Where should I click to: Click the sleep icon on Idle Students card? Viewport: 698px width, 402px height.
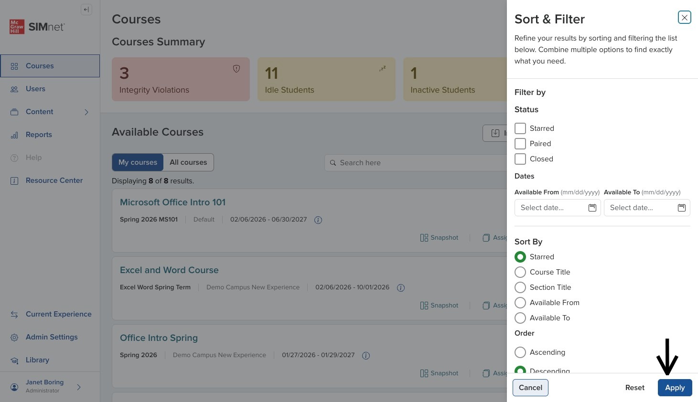(382, 69)
